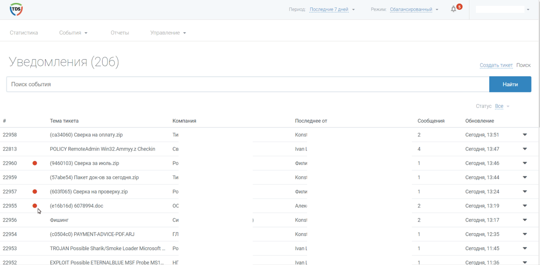Viewport: 540px width, 265px height.
Task: Expand ticket 22954 row arrow
Action: pyautogui.click(x=525, y=234)
